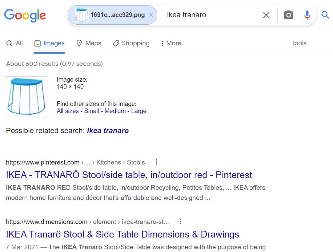The height and width of the screenshot is (252, 333).
Task: Open search by image camera
Action: [x=289, y=15]
